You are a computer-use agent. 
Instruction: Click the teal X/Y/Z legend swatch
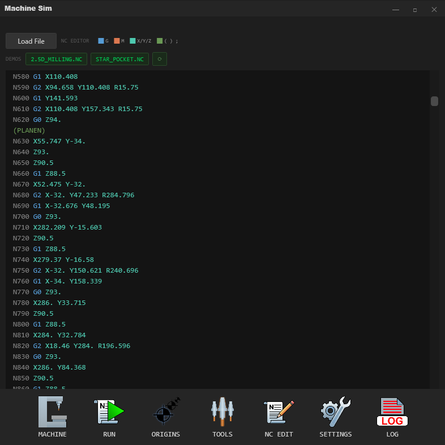tap(132, 41)
